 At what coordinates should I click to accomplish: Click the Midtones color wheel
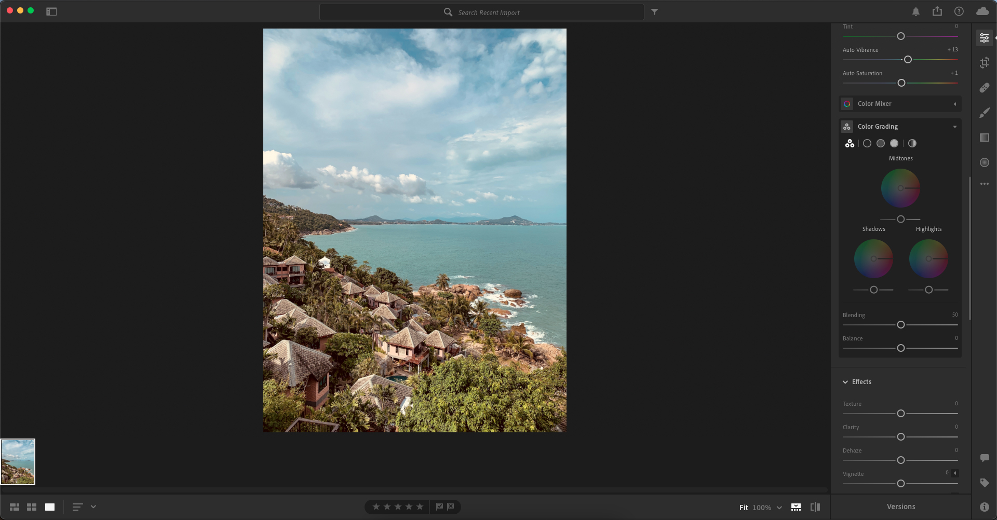tap(900, 188)
